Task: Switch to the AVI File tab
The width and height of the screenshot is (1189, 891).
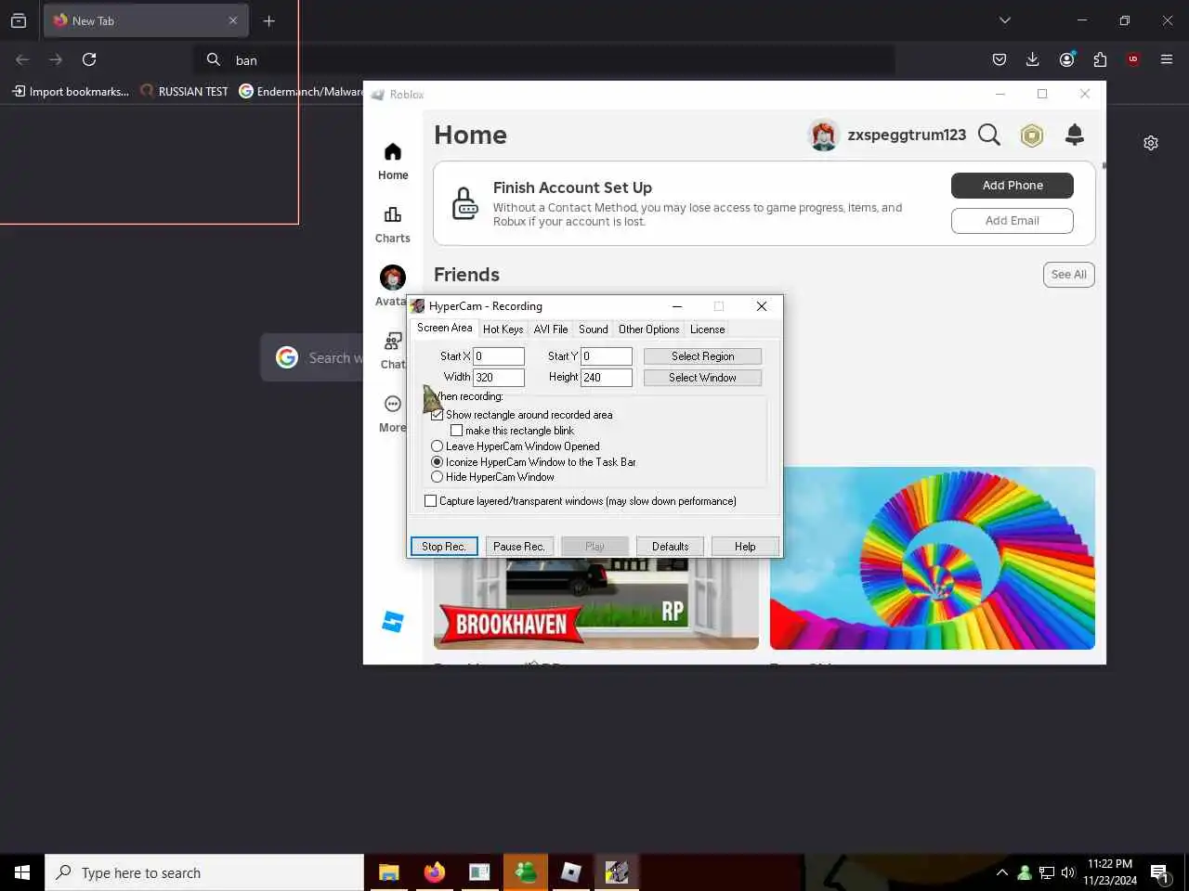Action: pos(551,329)
